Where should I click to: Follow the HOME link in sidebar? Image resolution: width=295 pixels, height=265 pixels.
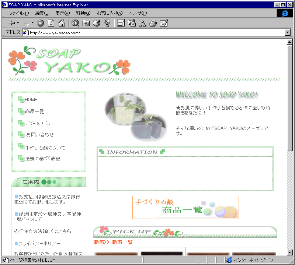click(x=31, y=99)
